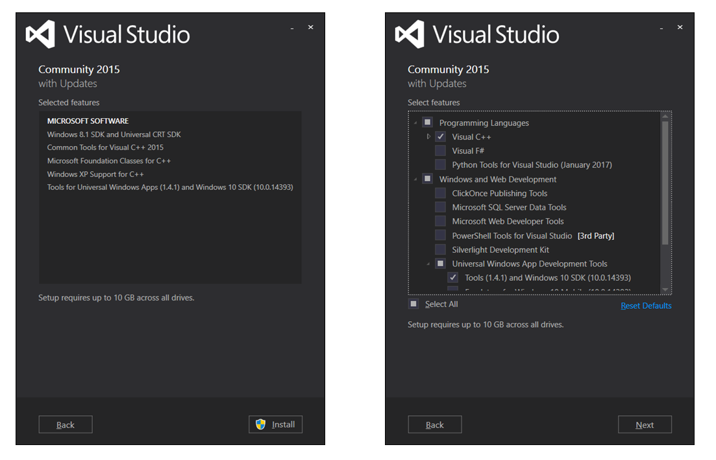Click the Install button
Screen dimensions: 716x460
[x=276, y=424]
